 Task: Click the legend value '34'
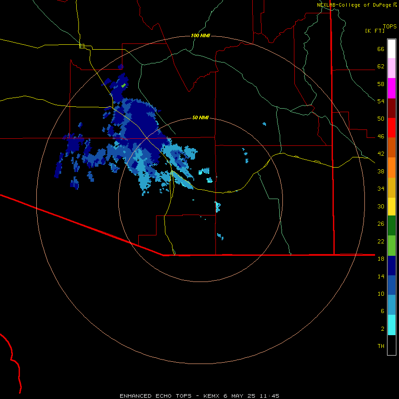(381, 189)
